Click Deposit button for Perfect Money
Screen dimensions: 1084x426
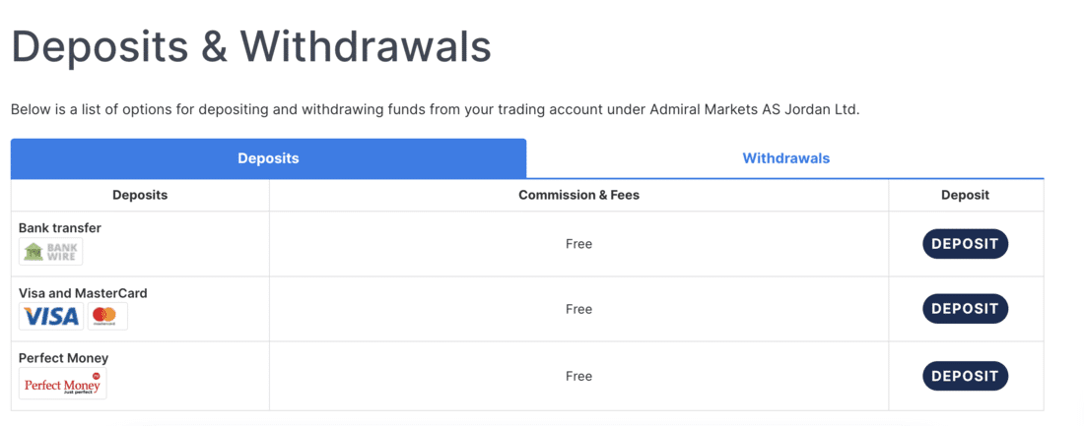tap(965, 376)
